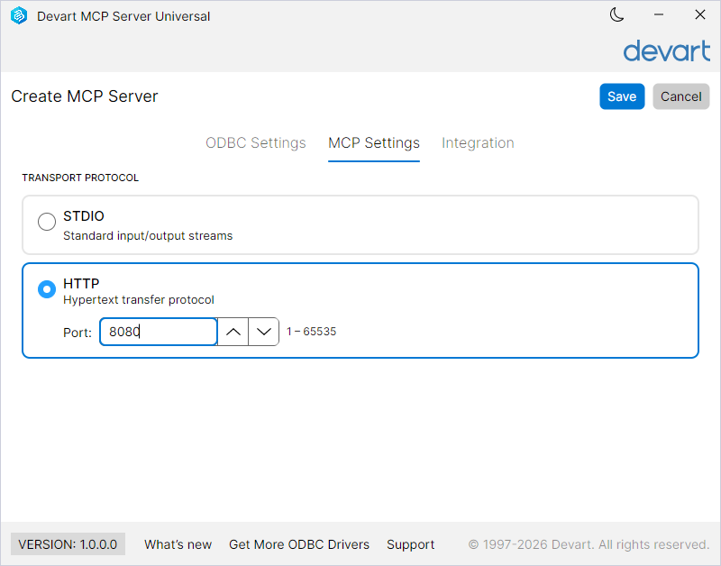Save the MCP server configuration
This screenshot has width=721, height=566.
pos(622,96)
